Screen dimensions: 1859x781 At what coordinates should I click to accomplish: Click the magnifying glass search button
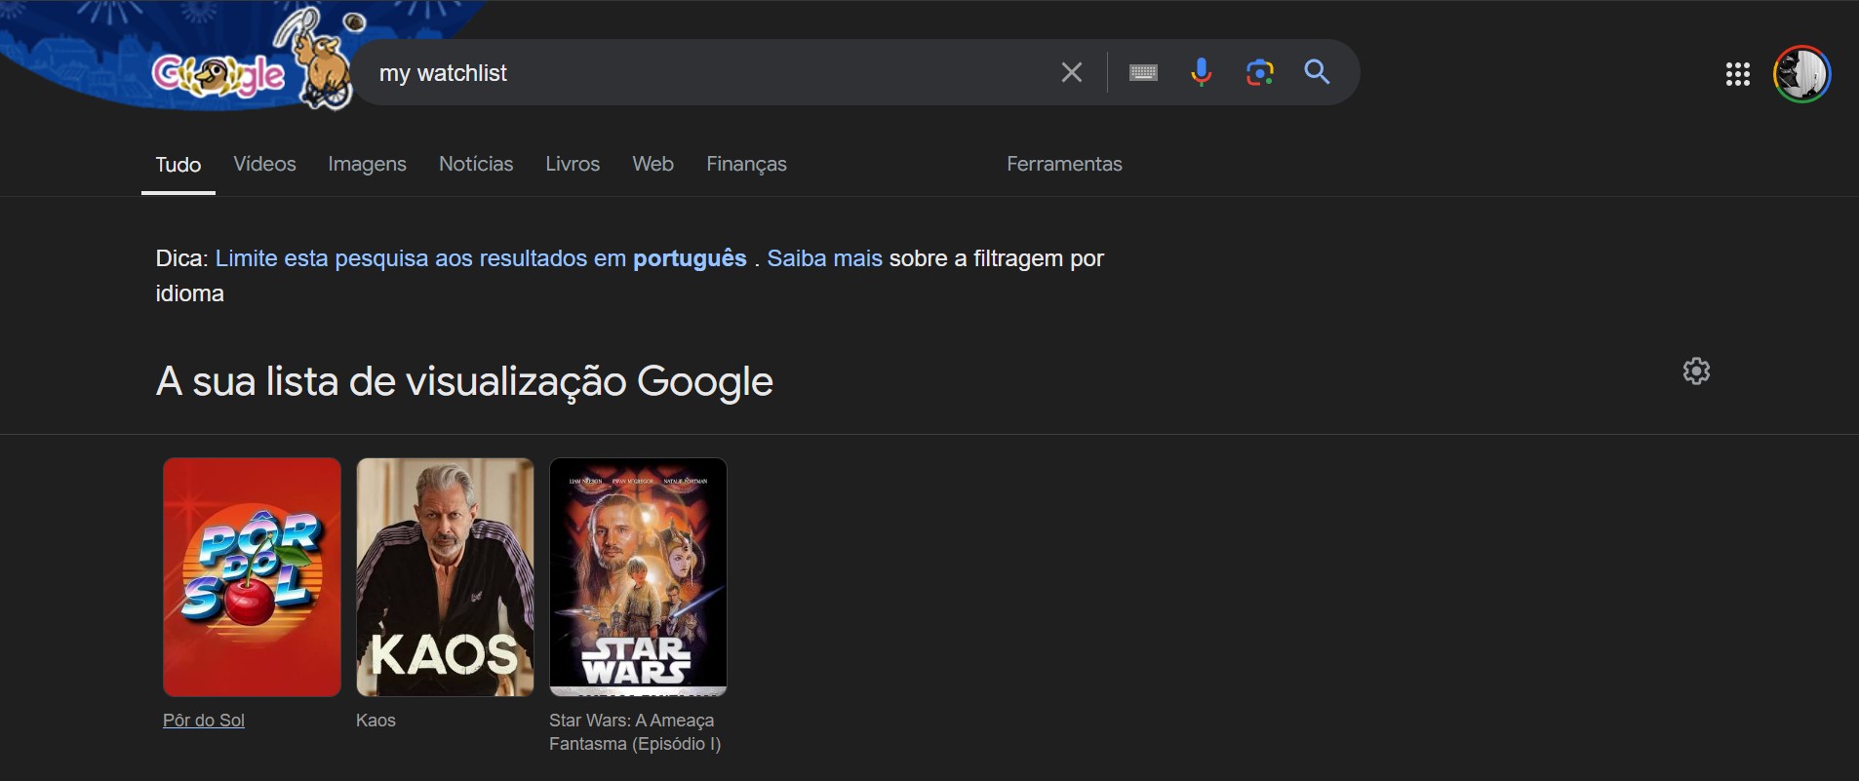pyautogui.click(x=1317, y=72)
